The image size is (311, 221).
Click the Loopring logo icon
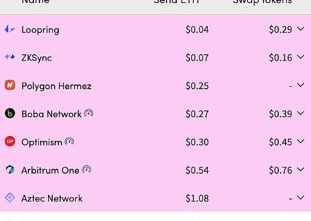click(x=10, y=29)
